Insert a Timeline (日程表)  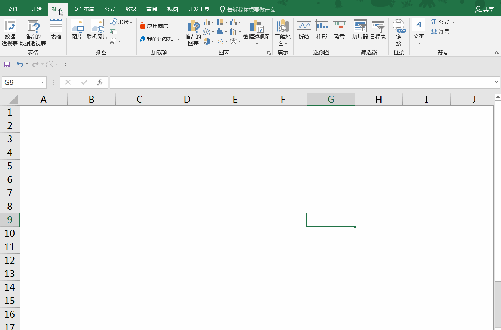[x=378, y=29]
